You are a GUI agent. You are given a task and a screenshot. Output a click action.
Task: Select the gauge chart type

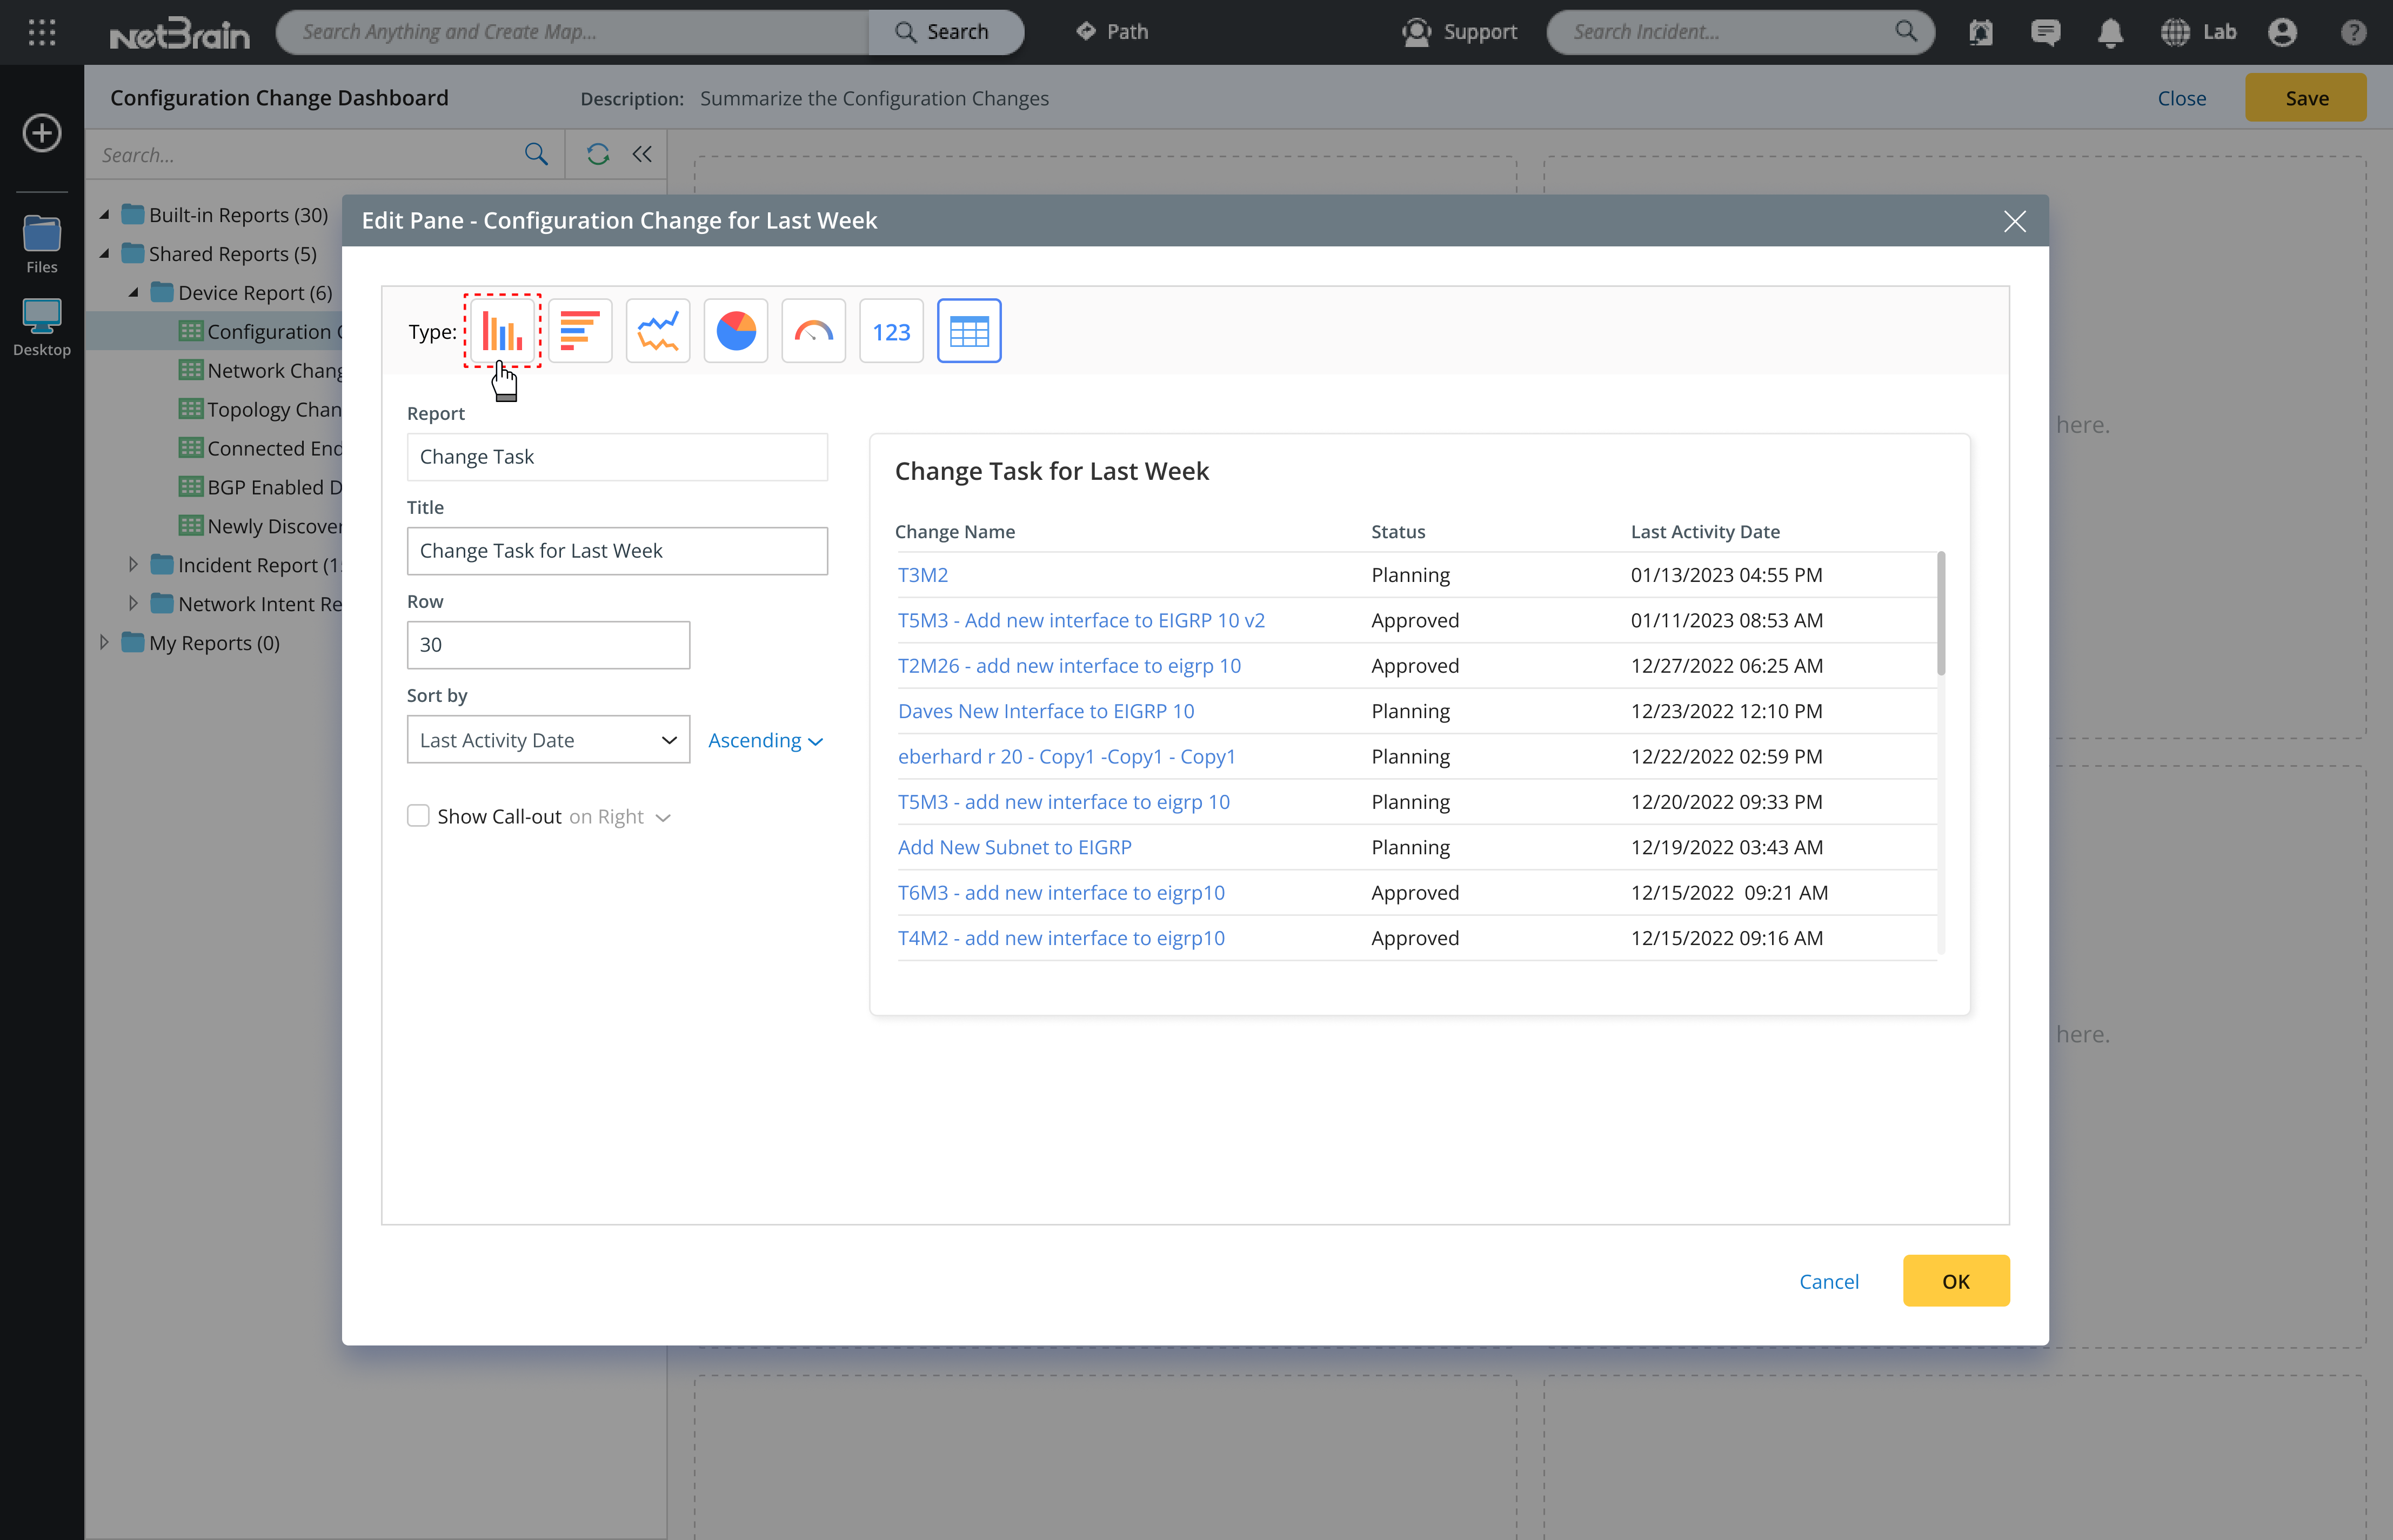[813, 331]
